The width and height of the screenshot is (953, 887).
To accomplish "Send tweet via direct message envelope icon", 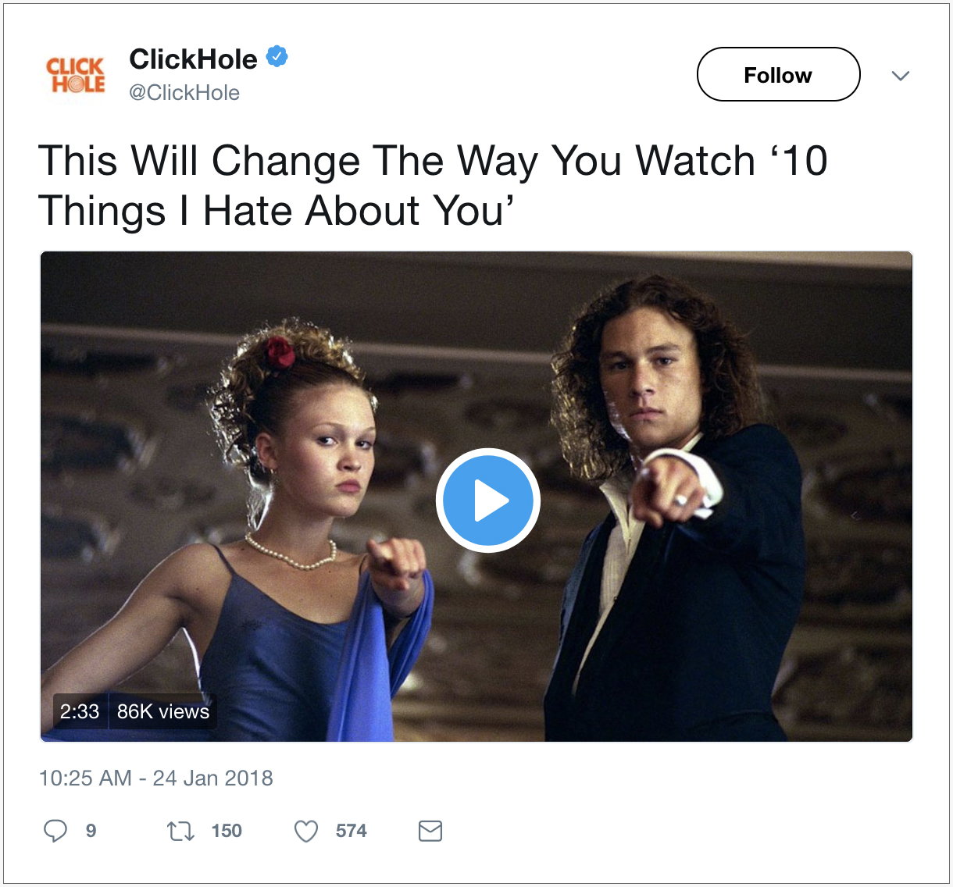I will pos(430,831).
